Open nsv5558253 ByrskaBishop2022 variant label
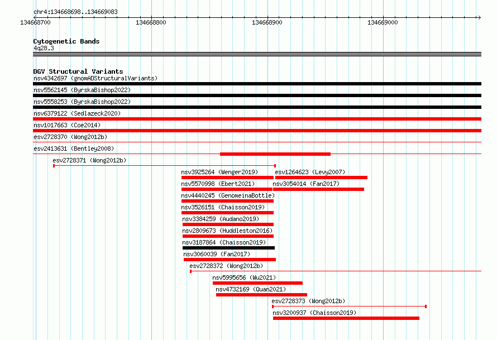497x340 pixels. coord(82,102)
